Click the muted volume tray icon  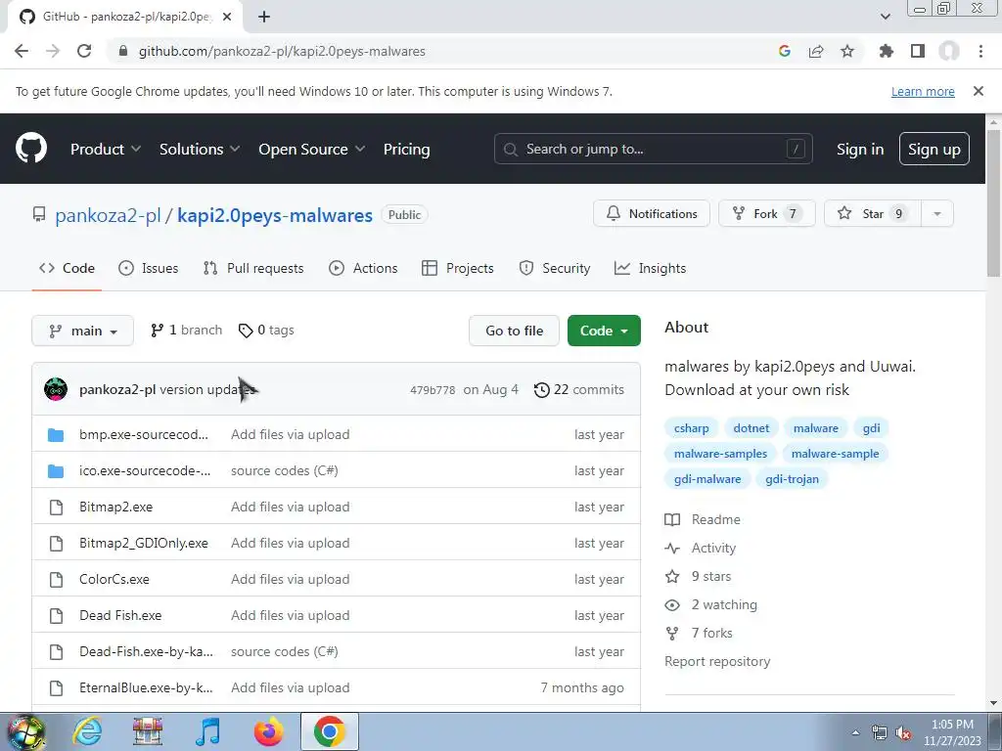click(903, 732)
